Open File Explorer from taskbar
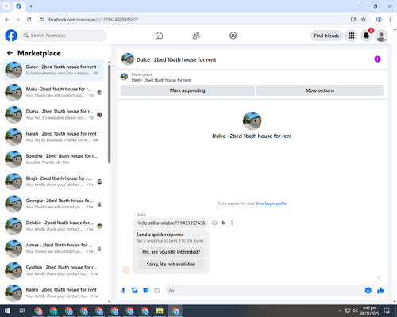The image size is (397, 317). [x=160, y=311]
